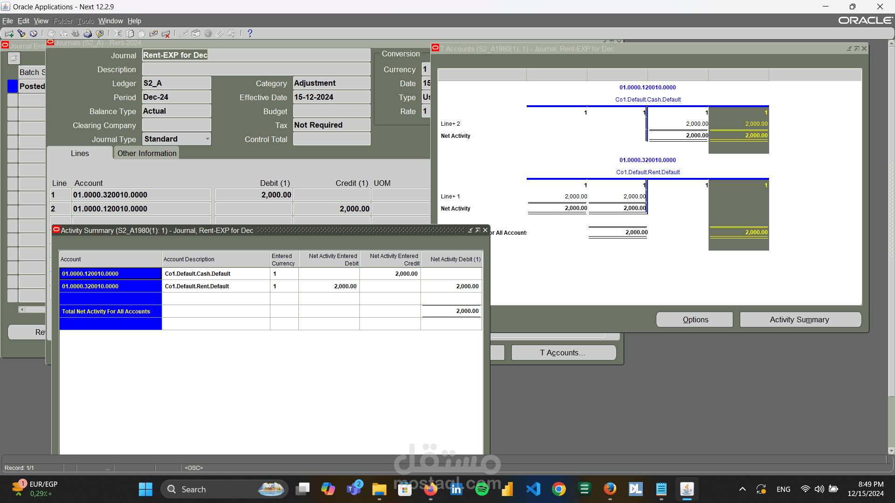Click the Options button
The height and width of the screenshot is (503, 895).
click(x=695, y=319)
